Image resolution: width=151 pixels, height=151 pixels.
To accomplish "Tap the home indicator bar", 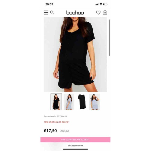I will click(75, 149).
